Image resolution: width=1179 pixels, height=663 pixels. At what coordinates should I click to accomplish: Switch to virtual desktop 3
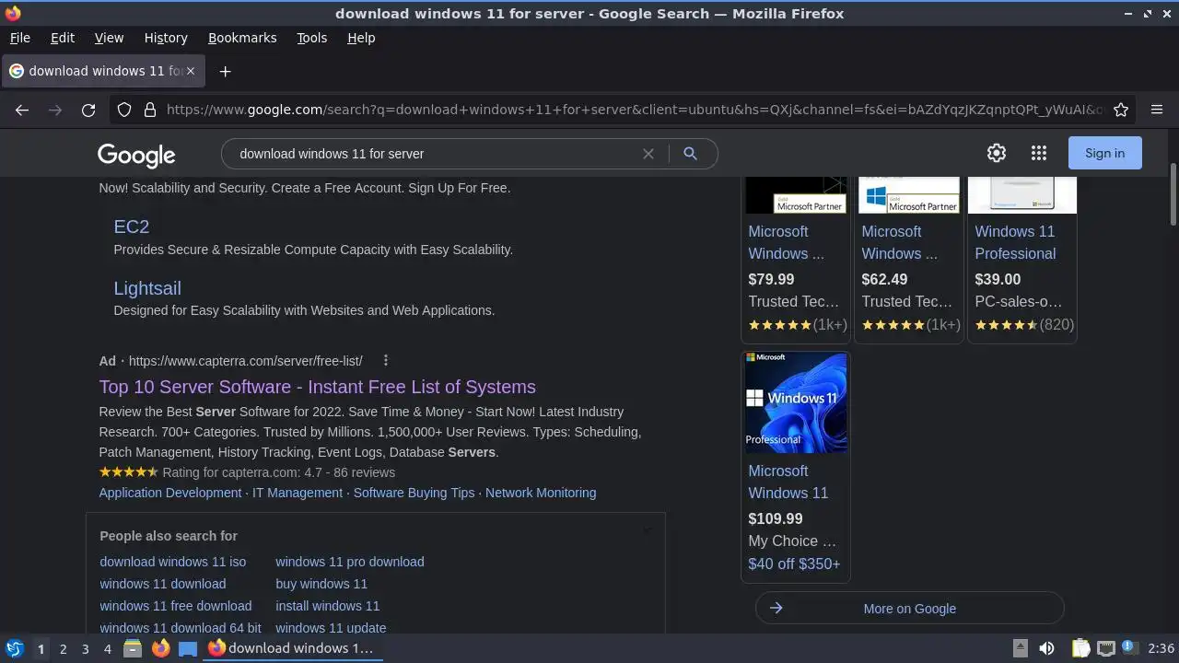(x=85, y=648)
